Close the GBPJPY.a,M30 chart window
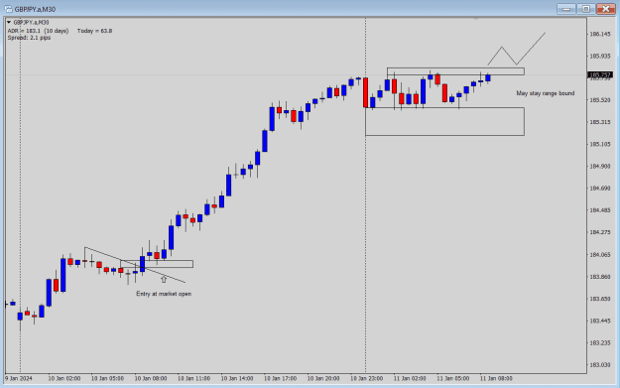Viewport: 620px width, 388px height. 605,9
